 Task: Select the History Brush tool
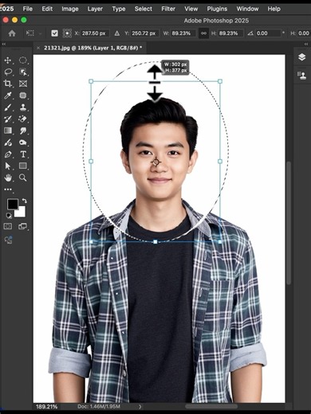click(8, 119)
